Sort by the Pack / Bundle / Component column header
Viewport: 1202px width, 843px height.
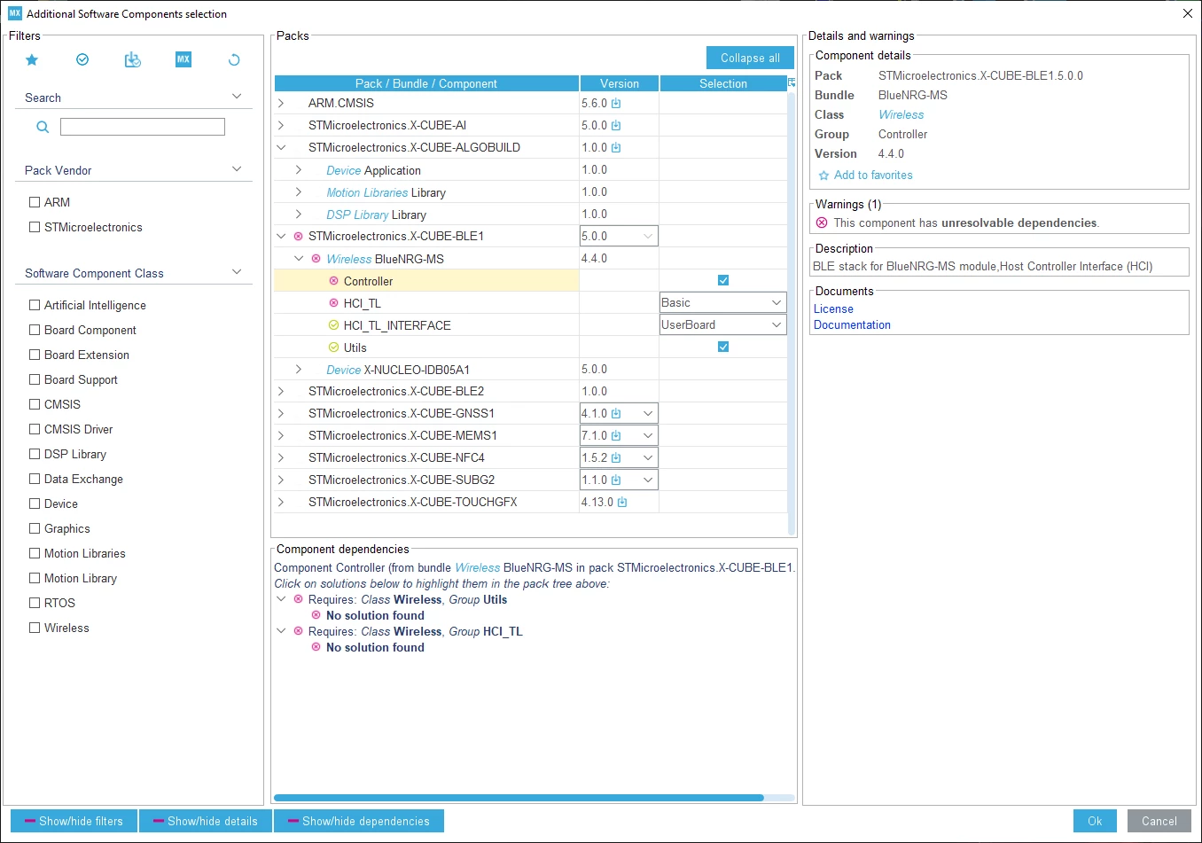pos(426,83)
